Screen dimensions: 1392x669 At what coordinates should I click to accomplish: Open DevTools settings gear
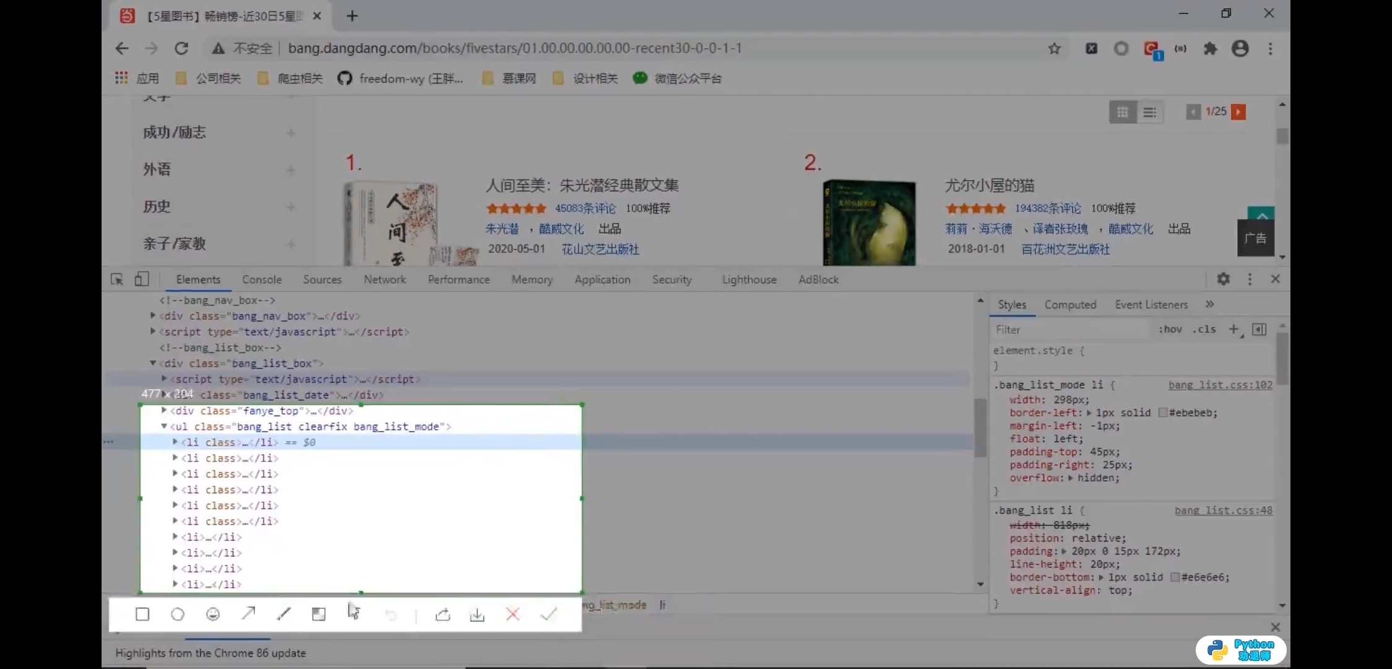click(1223, 279)
